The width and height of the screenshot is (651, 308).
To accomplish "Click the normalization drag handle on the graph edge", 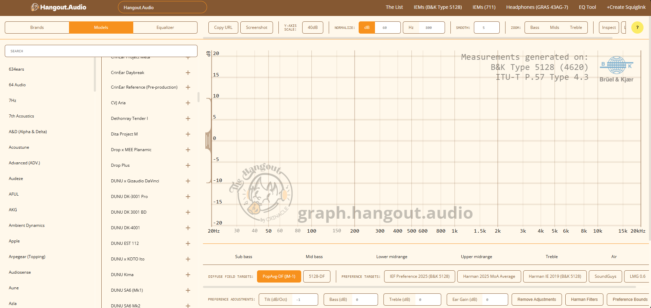I will [x=208, y=139].
